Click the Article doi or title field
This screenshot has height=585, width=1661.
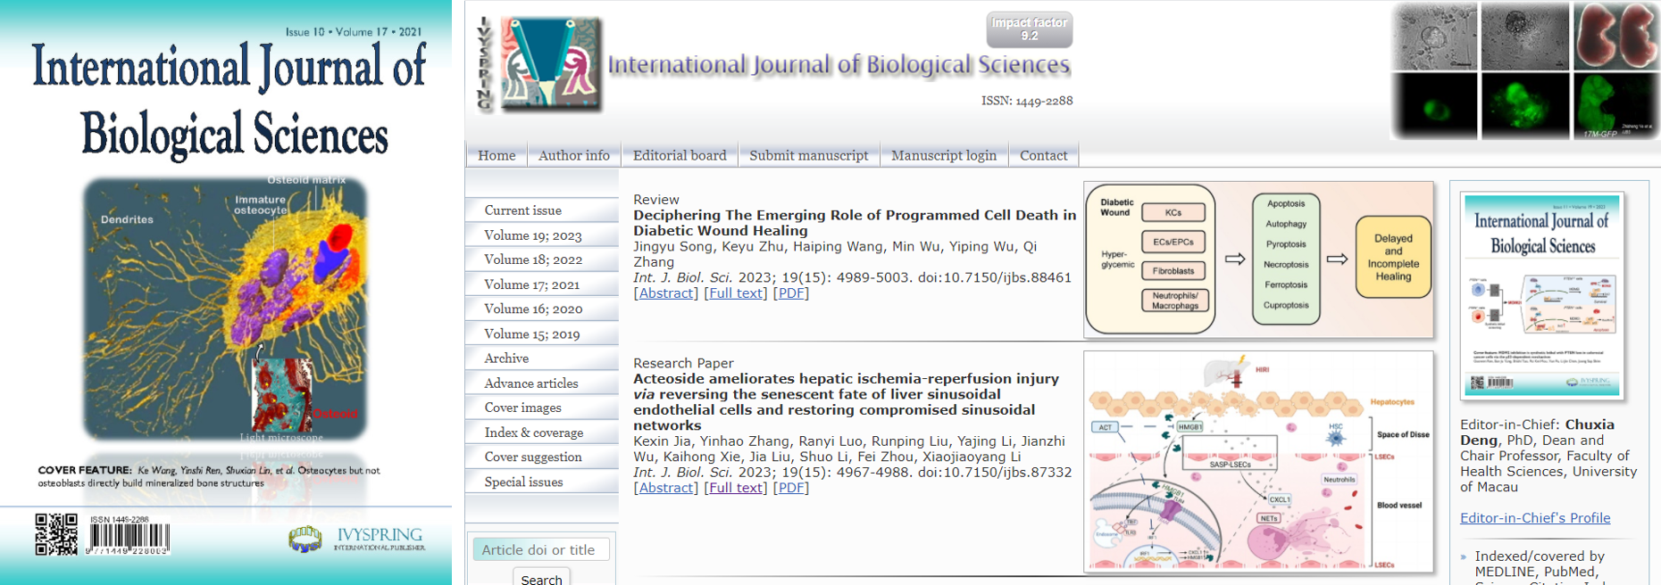[x=541, y=549]
